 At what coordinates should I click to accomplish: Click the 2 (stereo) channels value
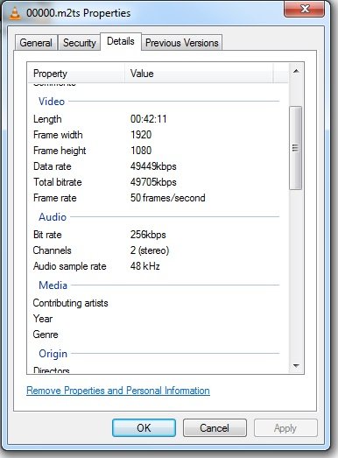(x=150, y=250)
